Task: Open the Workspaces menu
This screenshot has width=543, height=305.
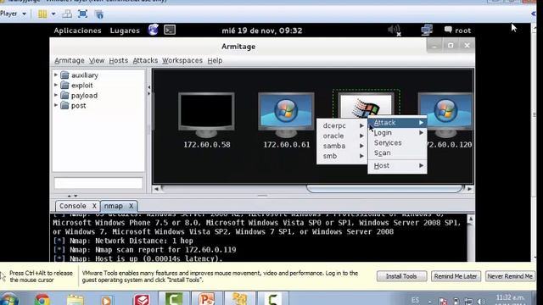Action: 182,60
